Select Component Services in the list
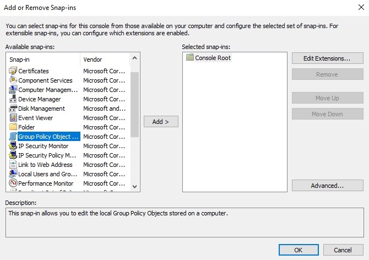The image size is (369, 260). click(45, 80)
